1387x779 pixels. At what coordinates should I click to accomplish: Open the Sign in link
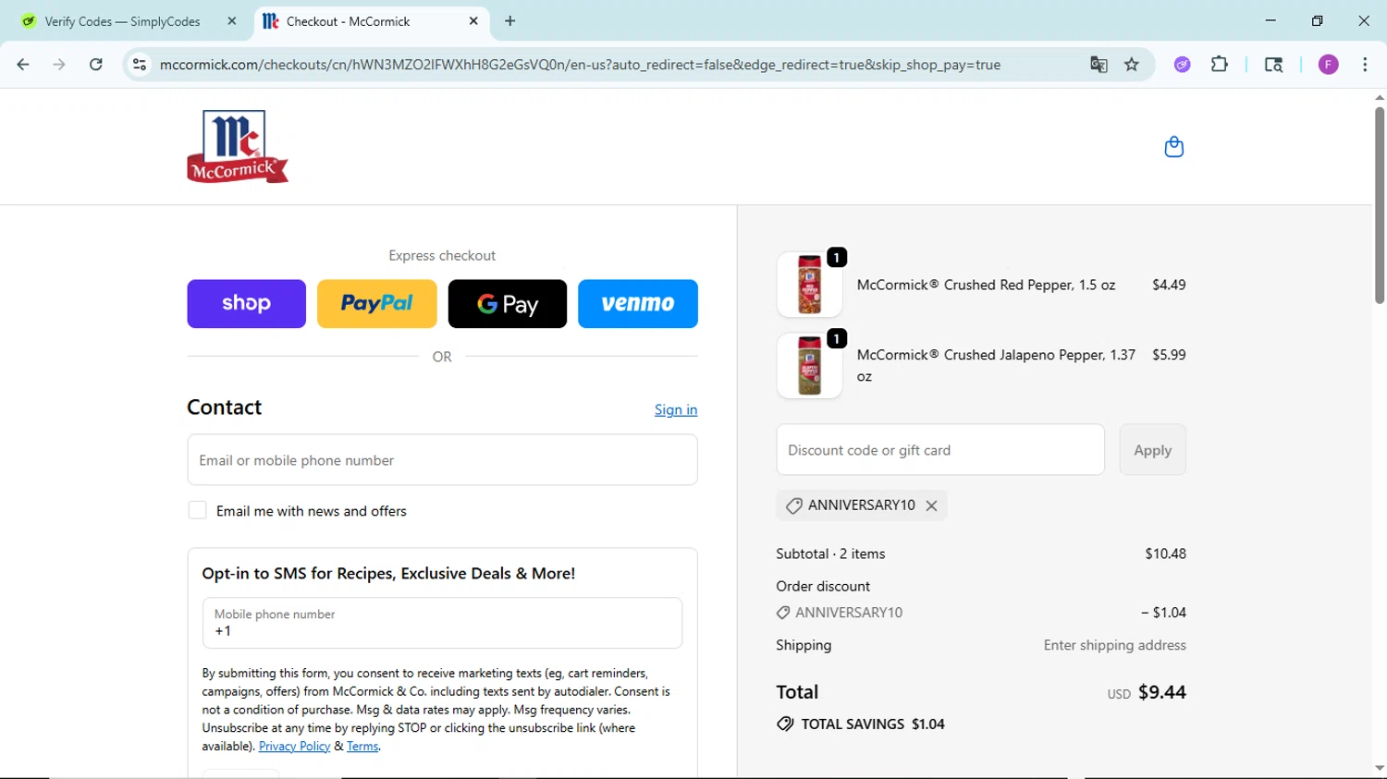[676, 409]
